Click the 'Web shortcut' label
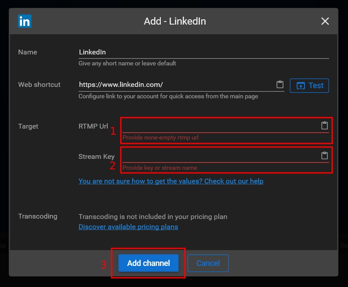Image resolution: width=348 pixels, height=287 pixels. [x=39, y=85]
